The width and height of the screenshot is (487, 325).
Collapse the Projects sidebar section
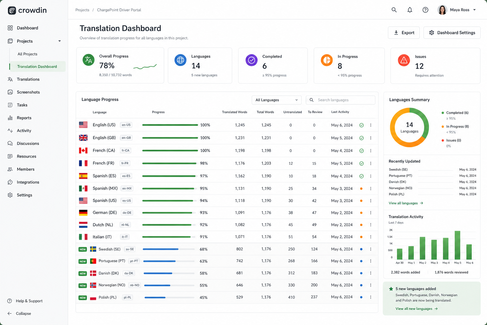[59, 41]
